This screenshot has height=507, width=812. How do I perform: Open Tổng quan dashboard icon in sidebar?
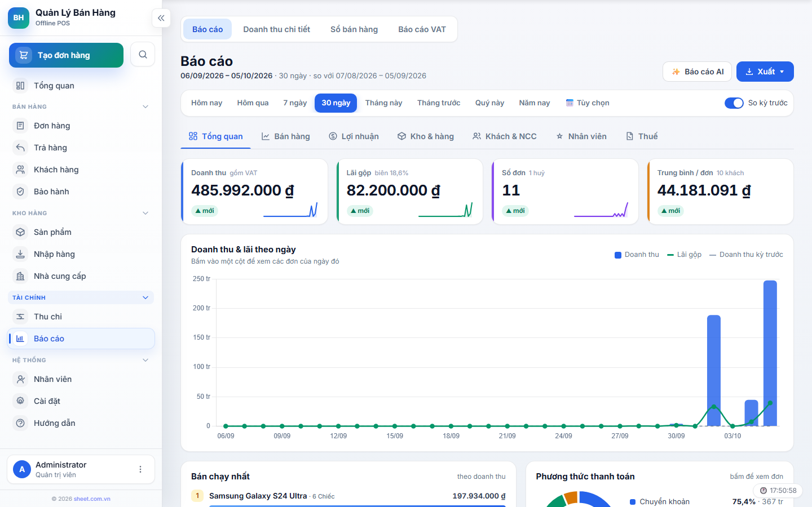coord(20,86)
